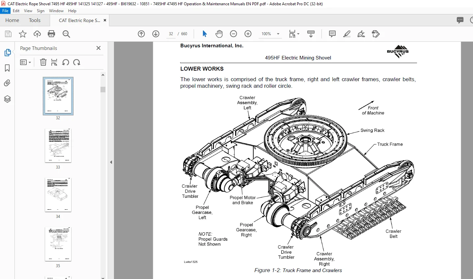
Task: Click the LOWER WORKS heading
Action: pos(202,69)
